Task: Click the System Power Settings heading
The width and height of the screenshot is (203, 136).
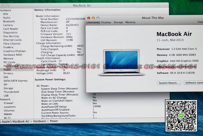Action: click(50, 80)
